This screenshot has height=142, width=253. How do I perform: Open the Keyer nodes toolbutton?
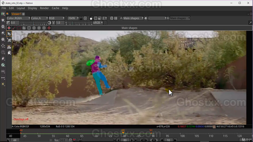tap(3, 59)
